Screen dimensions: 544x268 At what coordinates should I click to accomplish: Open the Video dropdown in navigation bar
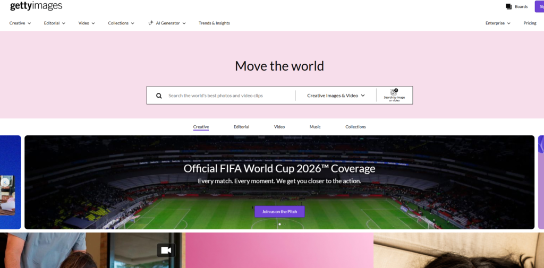tap(87, 23)
